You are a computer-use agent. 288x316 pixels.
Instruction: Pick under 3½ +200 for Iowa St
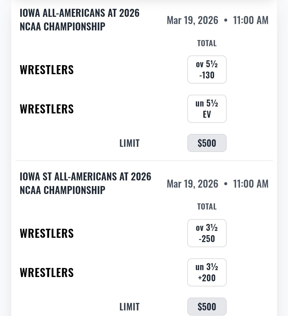tap(207, 272)
